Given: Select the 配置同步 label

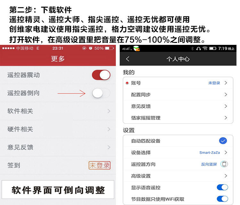Looking at the screenshot, I should tap(141, 94).
